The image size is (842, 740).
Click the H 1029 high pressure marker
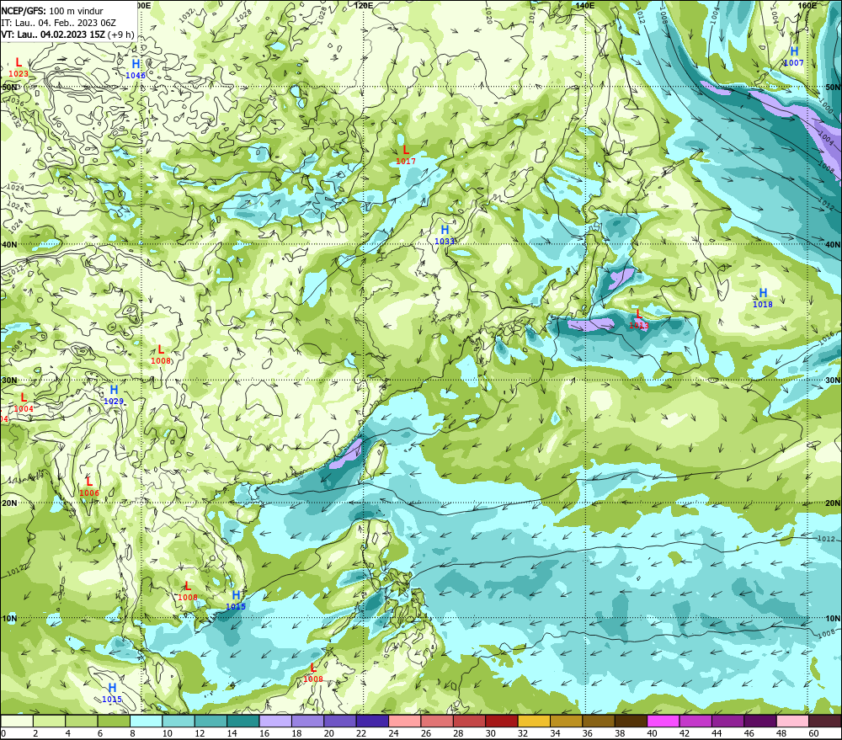(x=114, y=395)
